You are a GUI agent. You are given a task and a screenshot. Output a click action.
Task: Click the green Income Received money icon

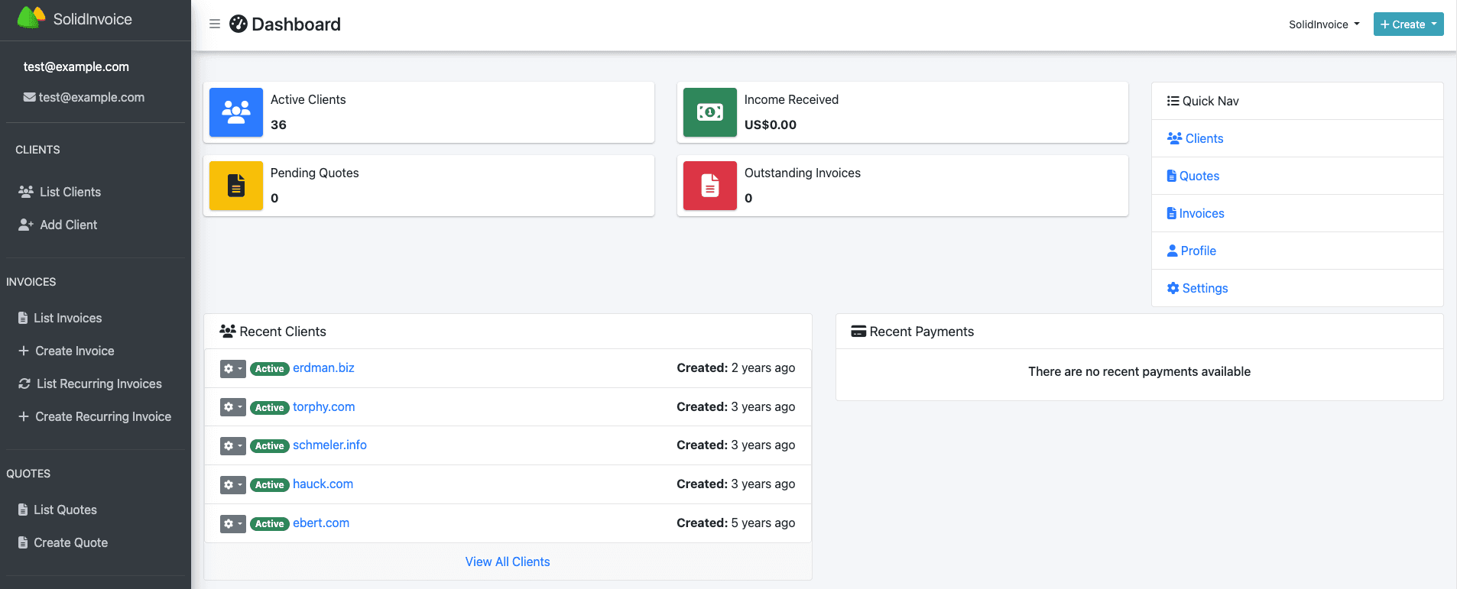pyautogui.click(x=709, y=112)
